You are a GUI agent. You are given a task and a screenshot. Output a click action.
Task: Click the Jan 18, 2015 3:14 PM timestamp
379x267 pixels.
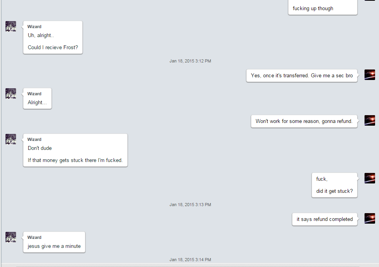point(190,260)
